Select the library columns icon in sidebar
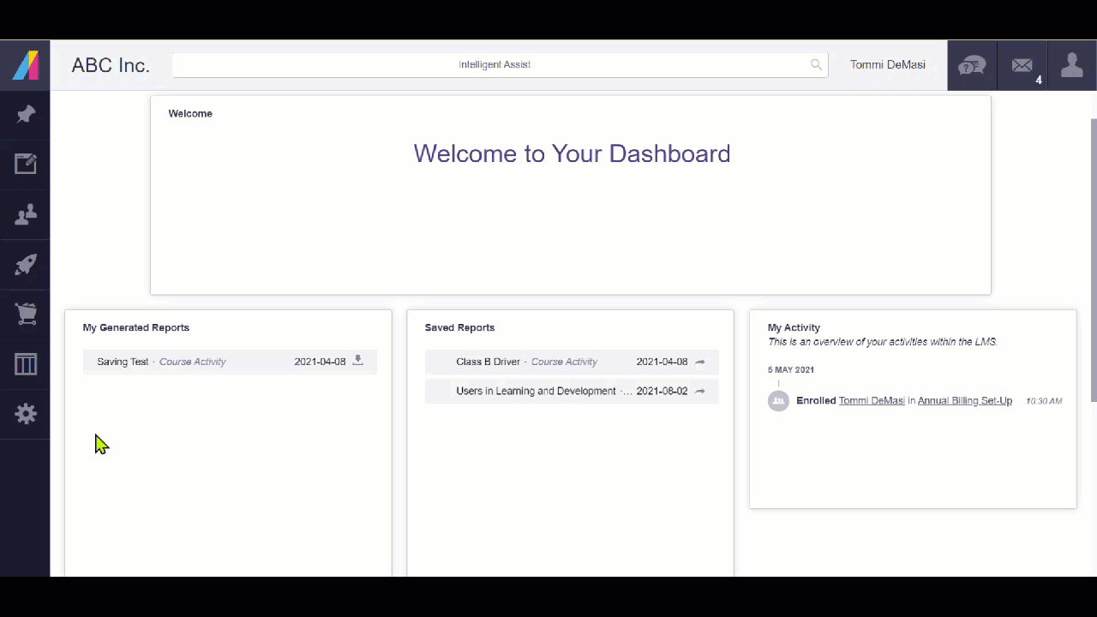The image size is (1097, 617). [26, 364]
